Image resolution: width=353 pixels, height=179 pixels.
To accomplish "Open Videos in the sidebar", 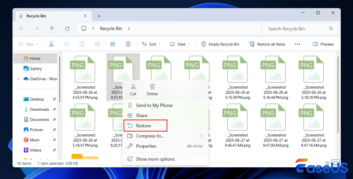I will pos(35,150).
